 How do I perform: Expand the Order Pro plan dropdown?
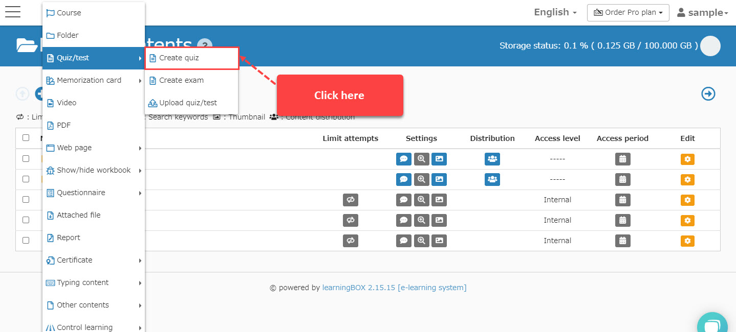coord(628,12)
